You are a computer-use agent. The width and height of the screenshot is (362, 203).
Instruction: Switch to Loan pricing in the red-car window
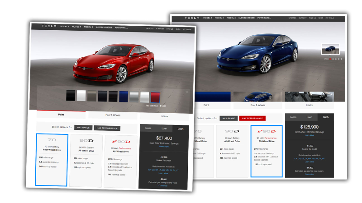164,129
